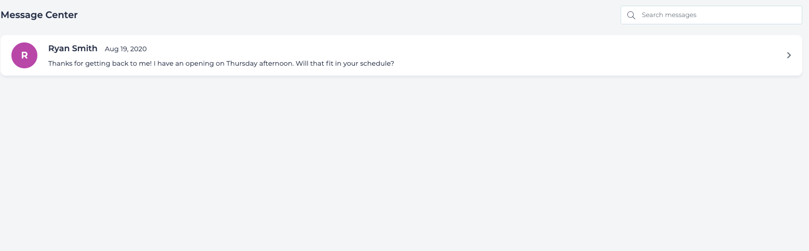Click the Search messages placeholder text
The image size is (809, 251).
point(669,15)
